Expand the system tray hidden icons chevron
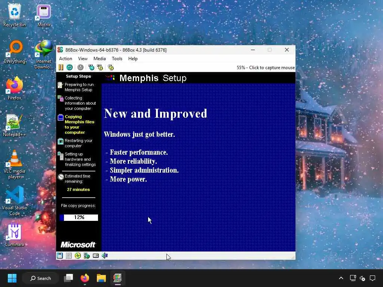The height and width of the screenshot is (287, 383). point(341,278)
